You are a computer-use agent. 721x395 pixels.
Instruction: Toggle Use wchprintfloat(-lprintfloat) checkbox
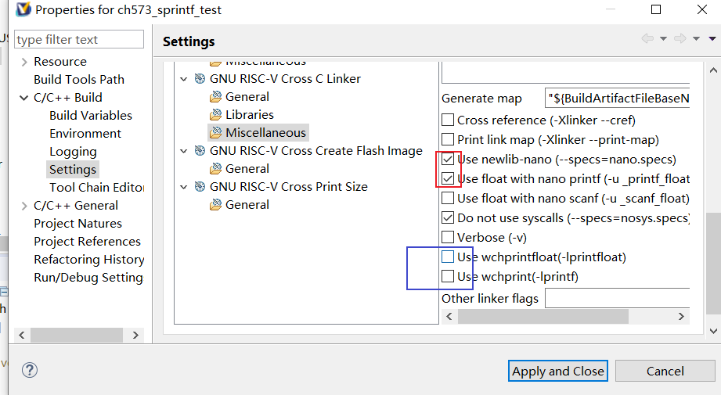[x=448, y=257]
